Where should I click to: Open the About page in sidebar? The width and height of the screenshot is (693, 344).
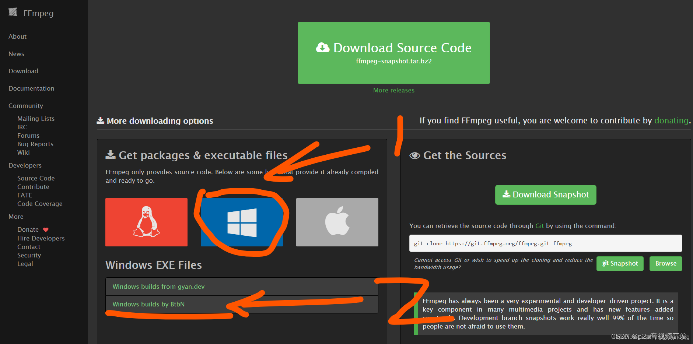(17, 36)
